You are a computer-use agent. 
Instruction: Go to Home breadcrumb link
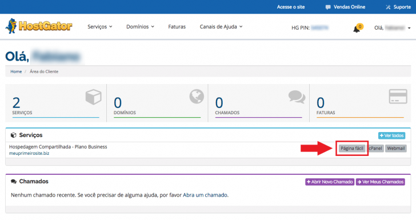(x=16, y=71)
